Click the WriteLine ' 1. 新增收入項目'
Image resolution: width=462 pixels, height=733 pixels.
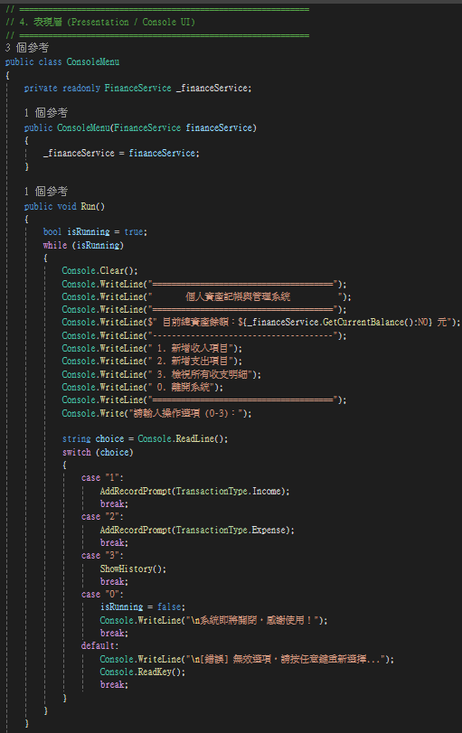[x=152, y=348]
